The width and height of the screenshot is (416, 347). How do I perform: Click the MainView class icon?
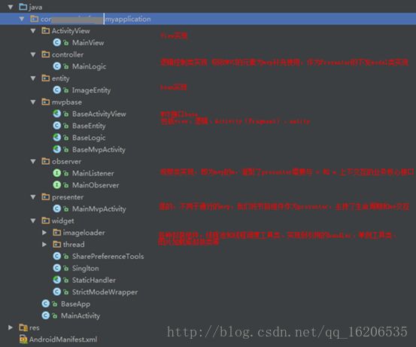[x=56, y=42]
